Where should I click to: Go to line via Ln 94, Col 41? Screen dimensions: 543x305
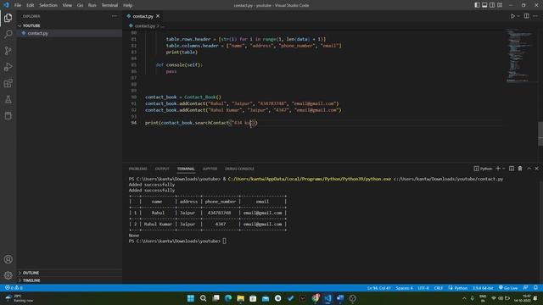pyautogui.click(x=379, y=288)
